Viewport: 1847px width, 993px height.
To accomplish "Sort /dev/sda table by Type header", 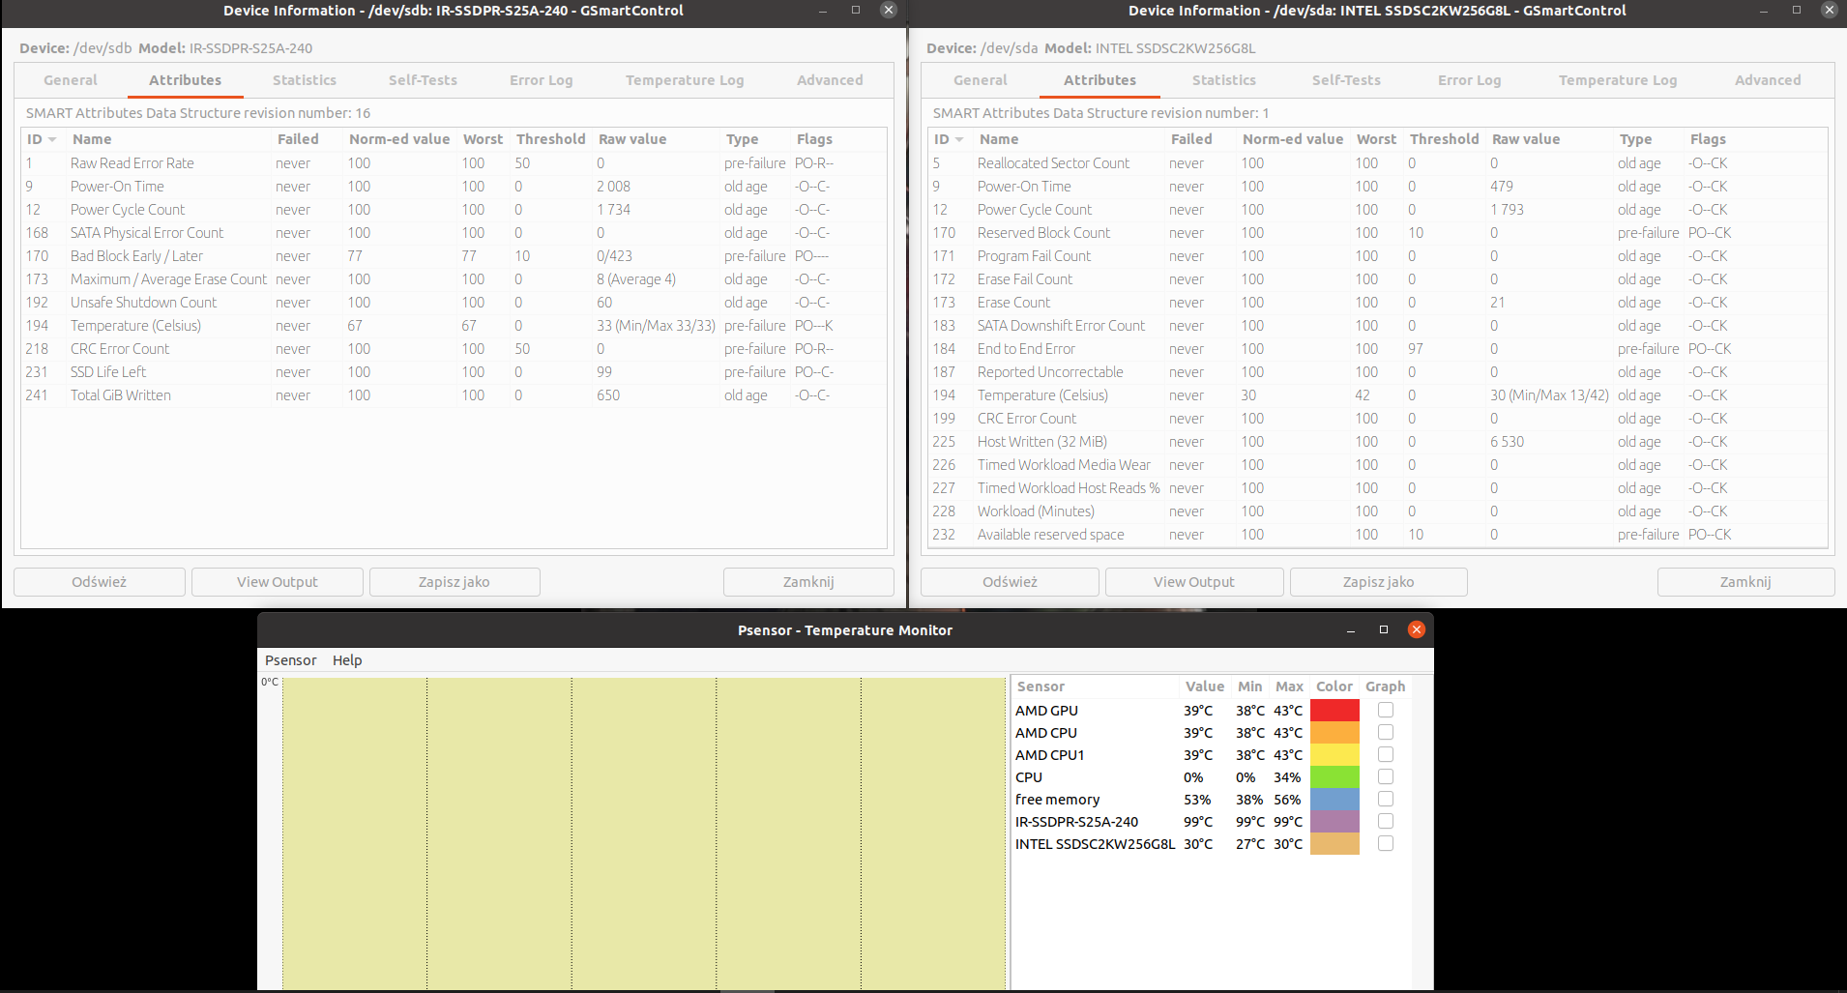I will tap(1648, 139).
